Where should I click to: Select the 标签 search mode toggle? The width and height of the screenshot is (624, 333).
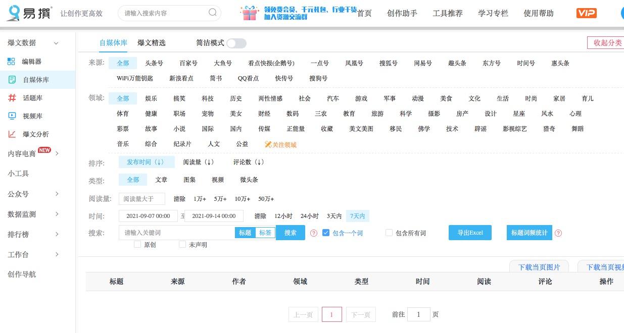click(x=265, y=233)
